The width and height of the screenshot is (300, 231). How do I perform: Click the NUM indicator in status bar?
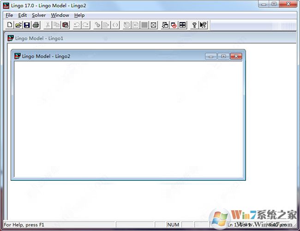click(173, 225)
